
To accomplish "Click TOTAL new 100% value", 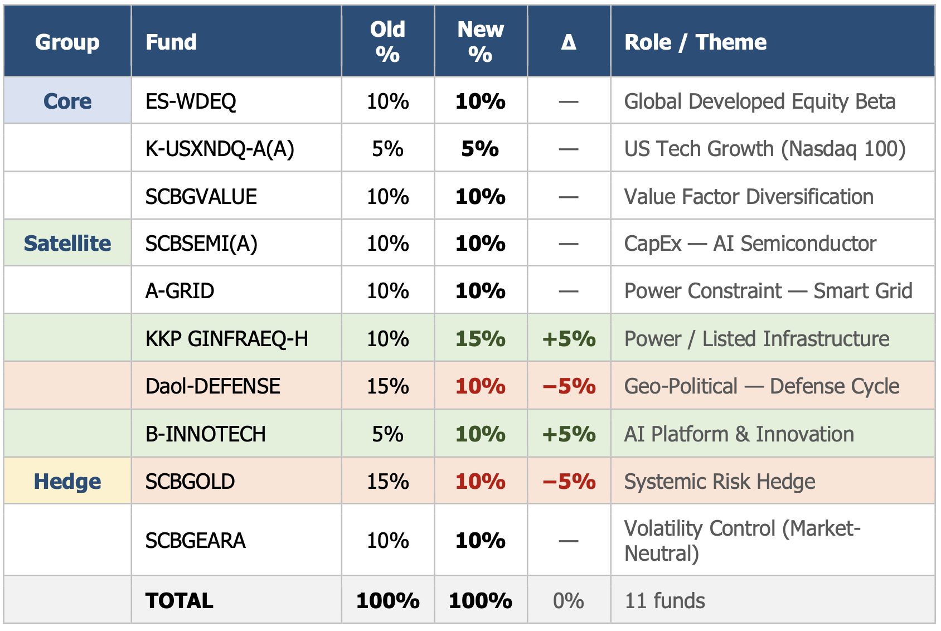I will [x=481, y=600].
